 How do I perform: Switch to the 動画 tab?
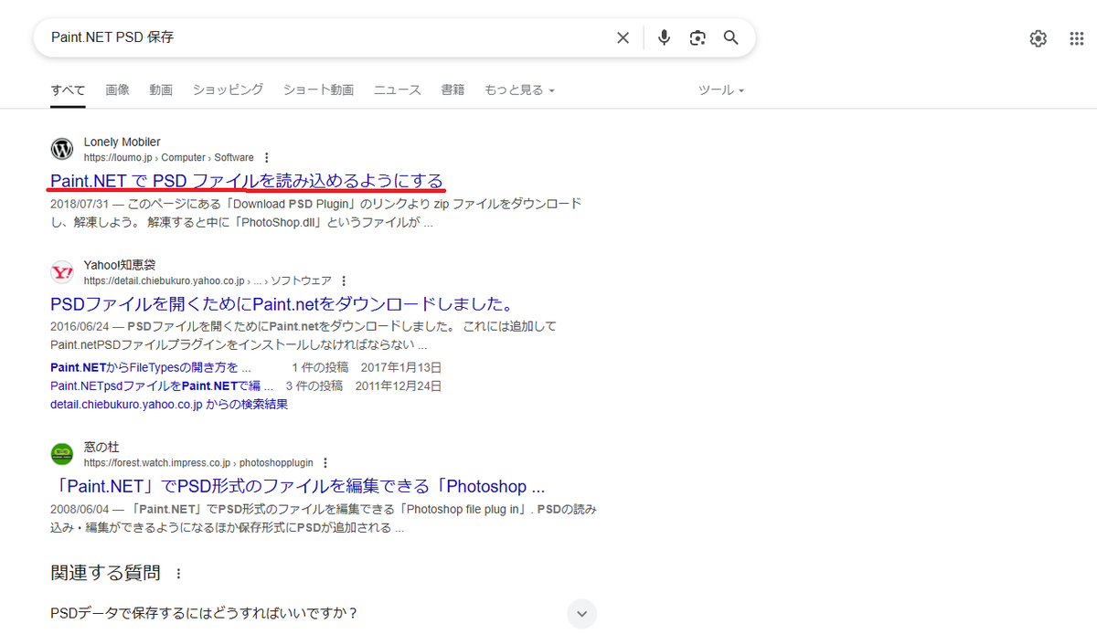(161, 90)
